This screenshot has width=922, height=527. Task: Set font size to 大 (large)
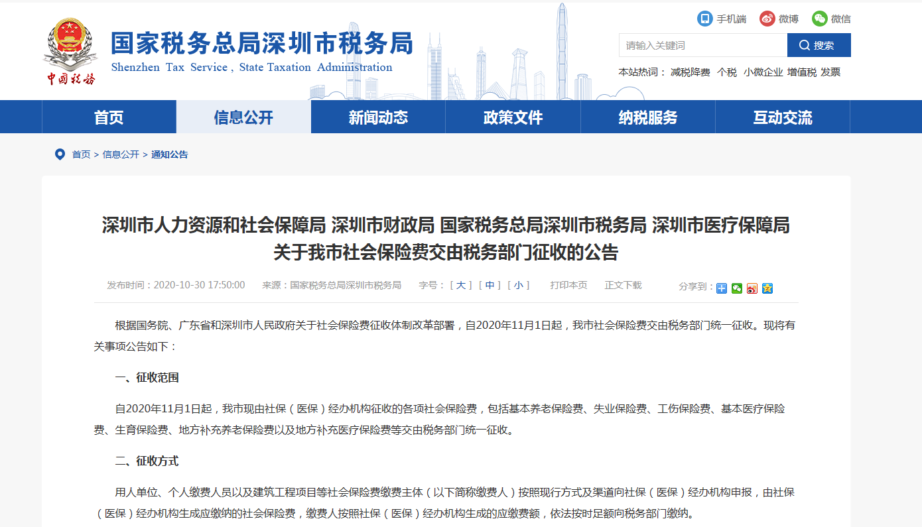(461, 285)
